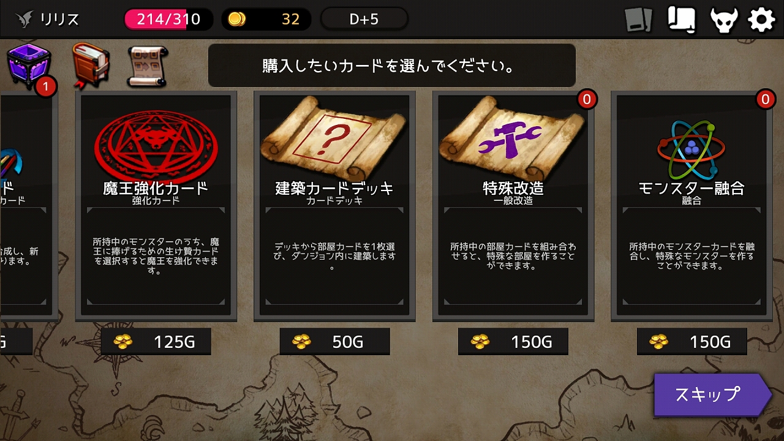Open the purple treasure chest icon
The width and height of the screenshot is (784, 441).
pos(29,67)
